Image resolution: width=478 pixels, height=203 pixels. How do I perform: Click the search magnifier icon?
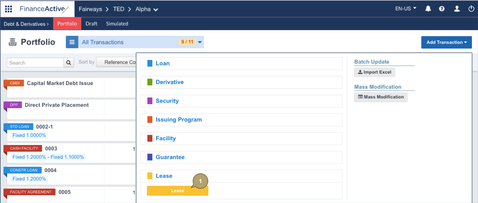69,63
